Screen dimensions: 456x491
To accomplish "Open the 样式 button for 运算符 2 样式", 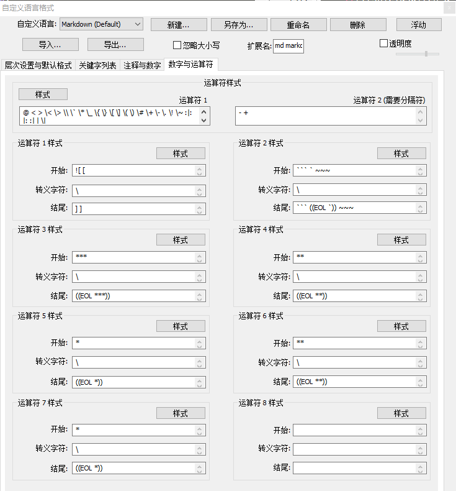I will 401,154.
